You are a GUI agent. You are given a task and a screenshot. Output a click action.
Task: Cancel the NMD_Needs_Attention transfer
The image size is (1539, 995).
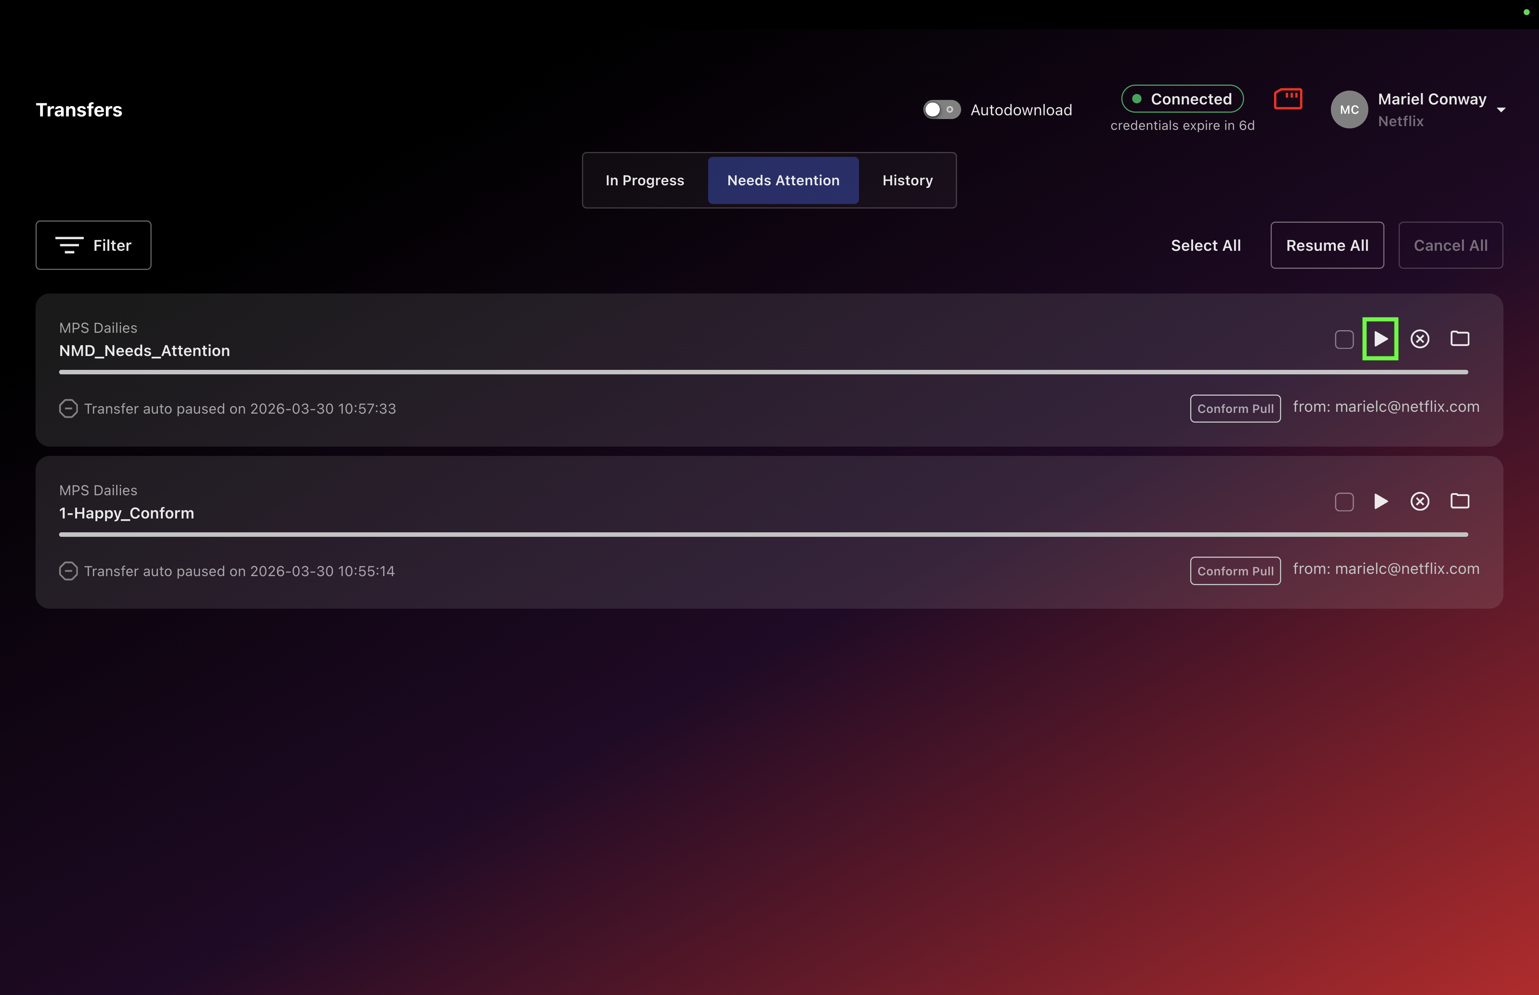coord(1420,338)
